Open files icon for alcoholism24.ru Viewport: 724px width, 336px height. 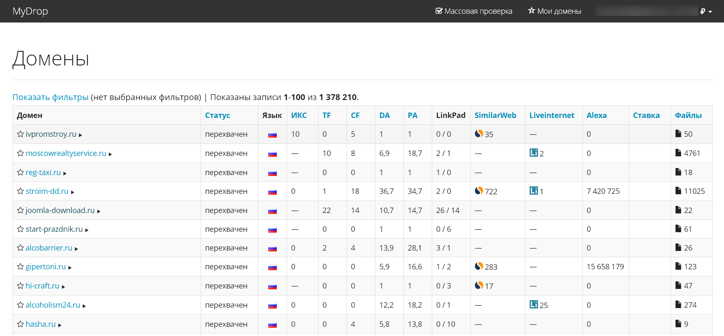(x=678, y=304)
